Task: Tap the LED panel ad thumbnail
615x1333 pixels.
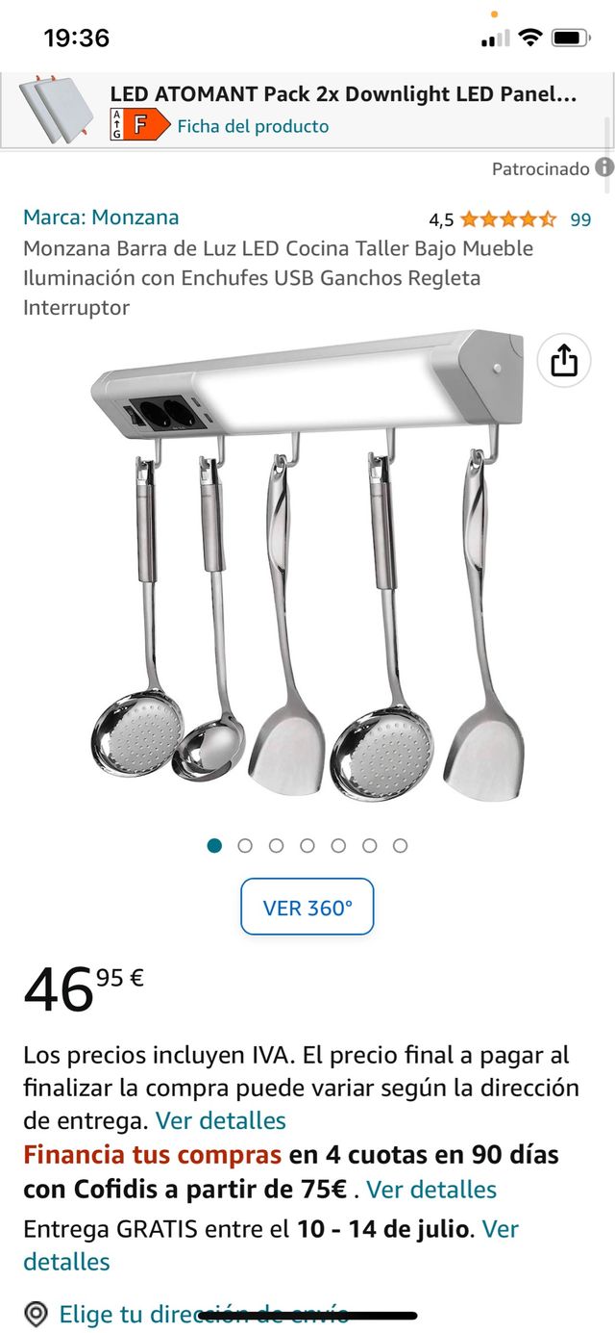Action: (x=57, y=110)
